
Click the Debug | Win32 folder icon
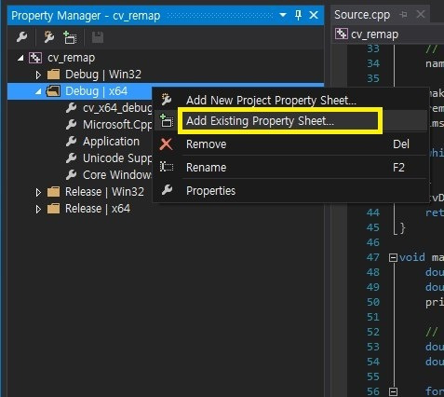(53, 75)
